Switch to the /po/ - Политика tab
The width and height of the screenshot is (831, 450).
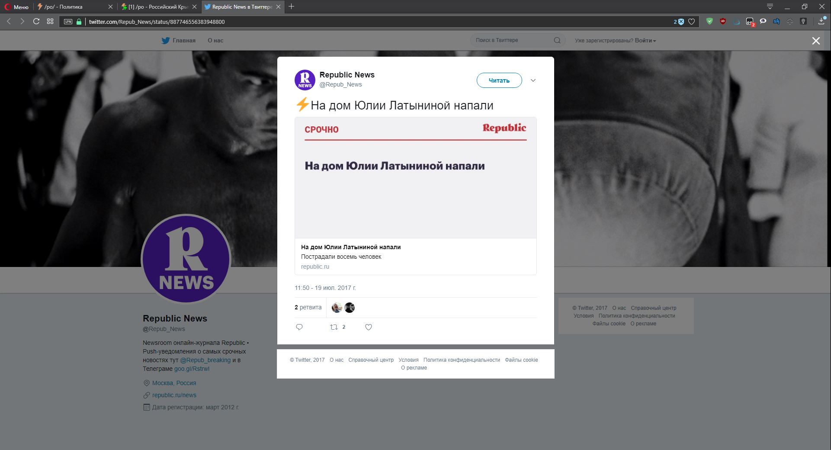tap(74, 7)
